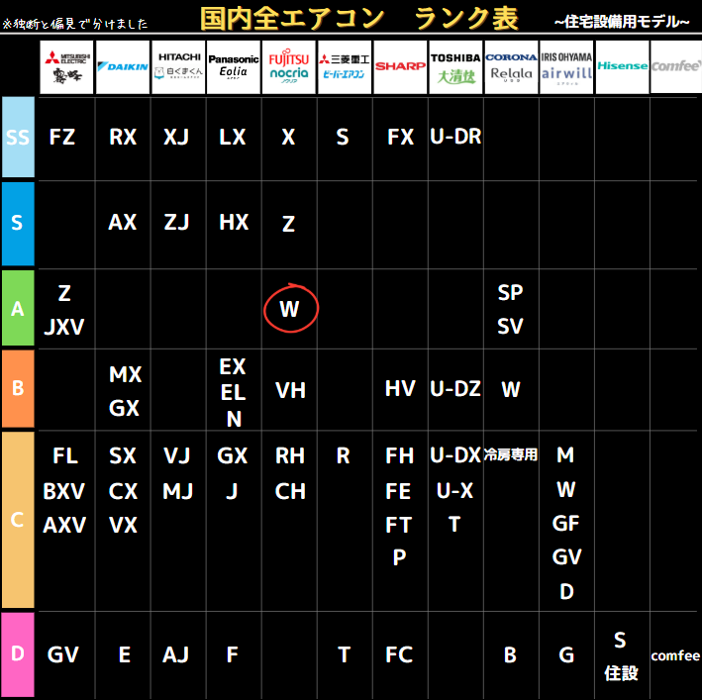Select comfee text in the D row

coord(675,656)
